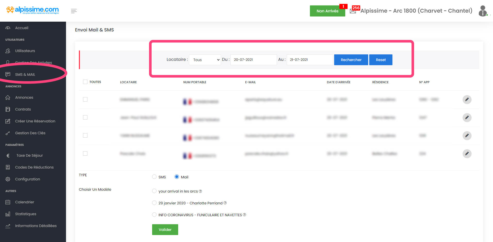Select the SMS radio button
The width and height of the screenshot is (493, 242).
point(154,177)
